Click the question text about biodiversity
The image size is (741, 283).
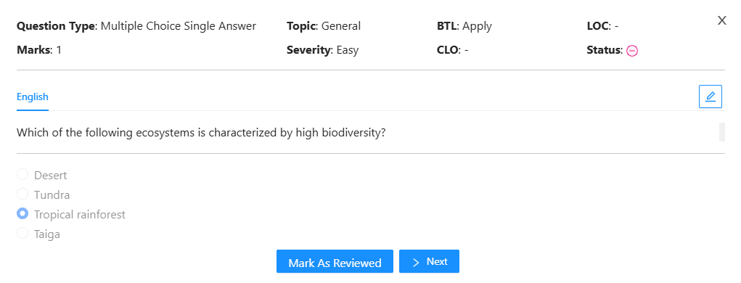[x=201, y=133]
